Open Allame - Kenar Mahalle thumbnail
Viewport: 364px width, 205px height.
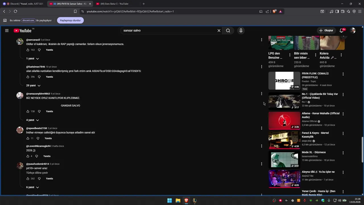284,120
